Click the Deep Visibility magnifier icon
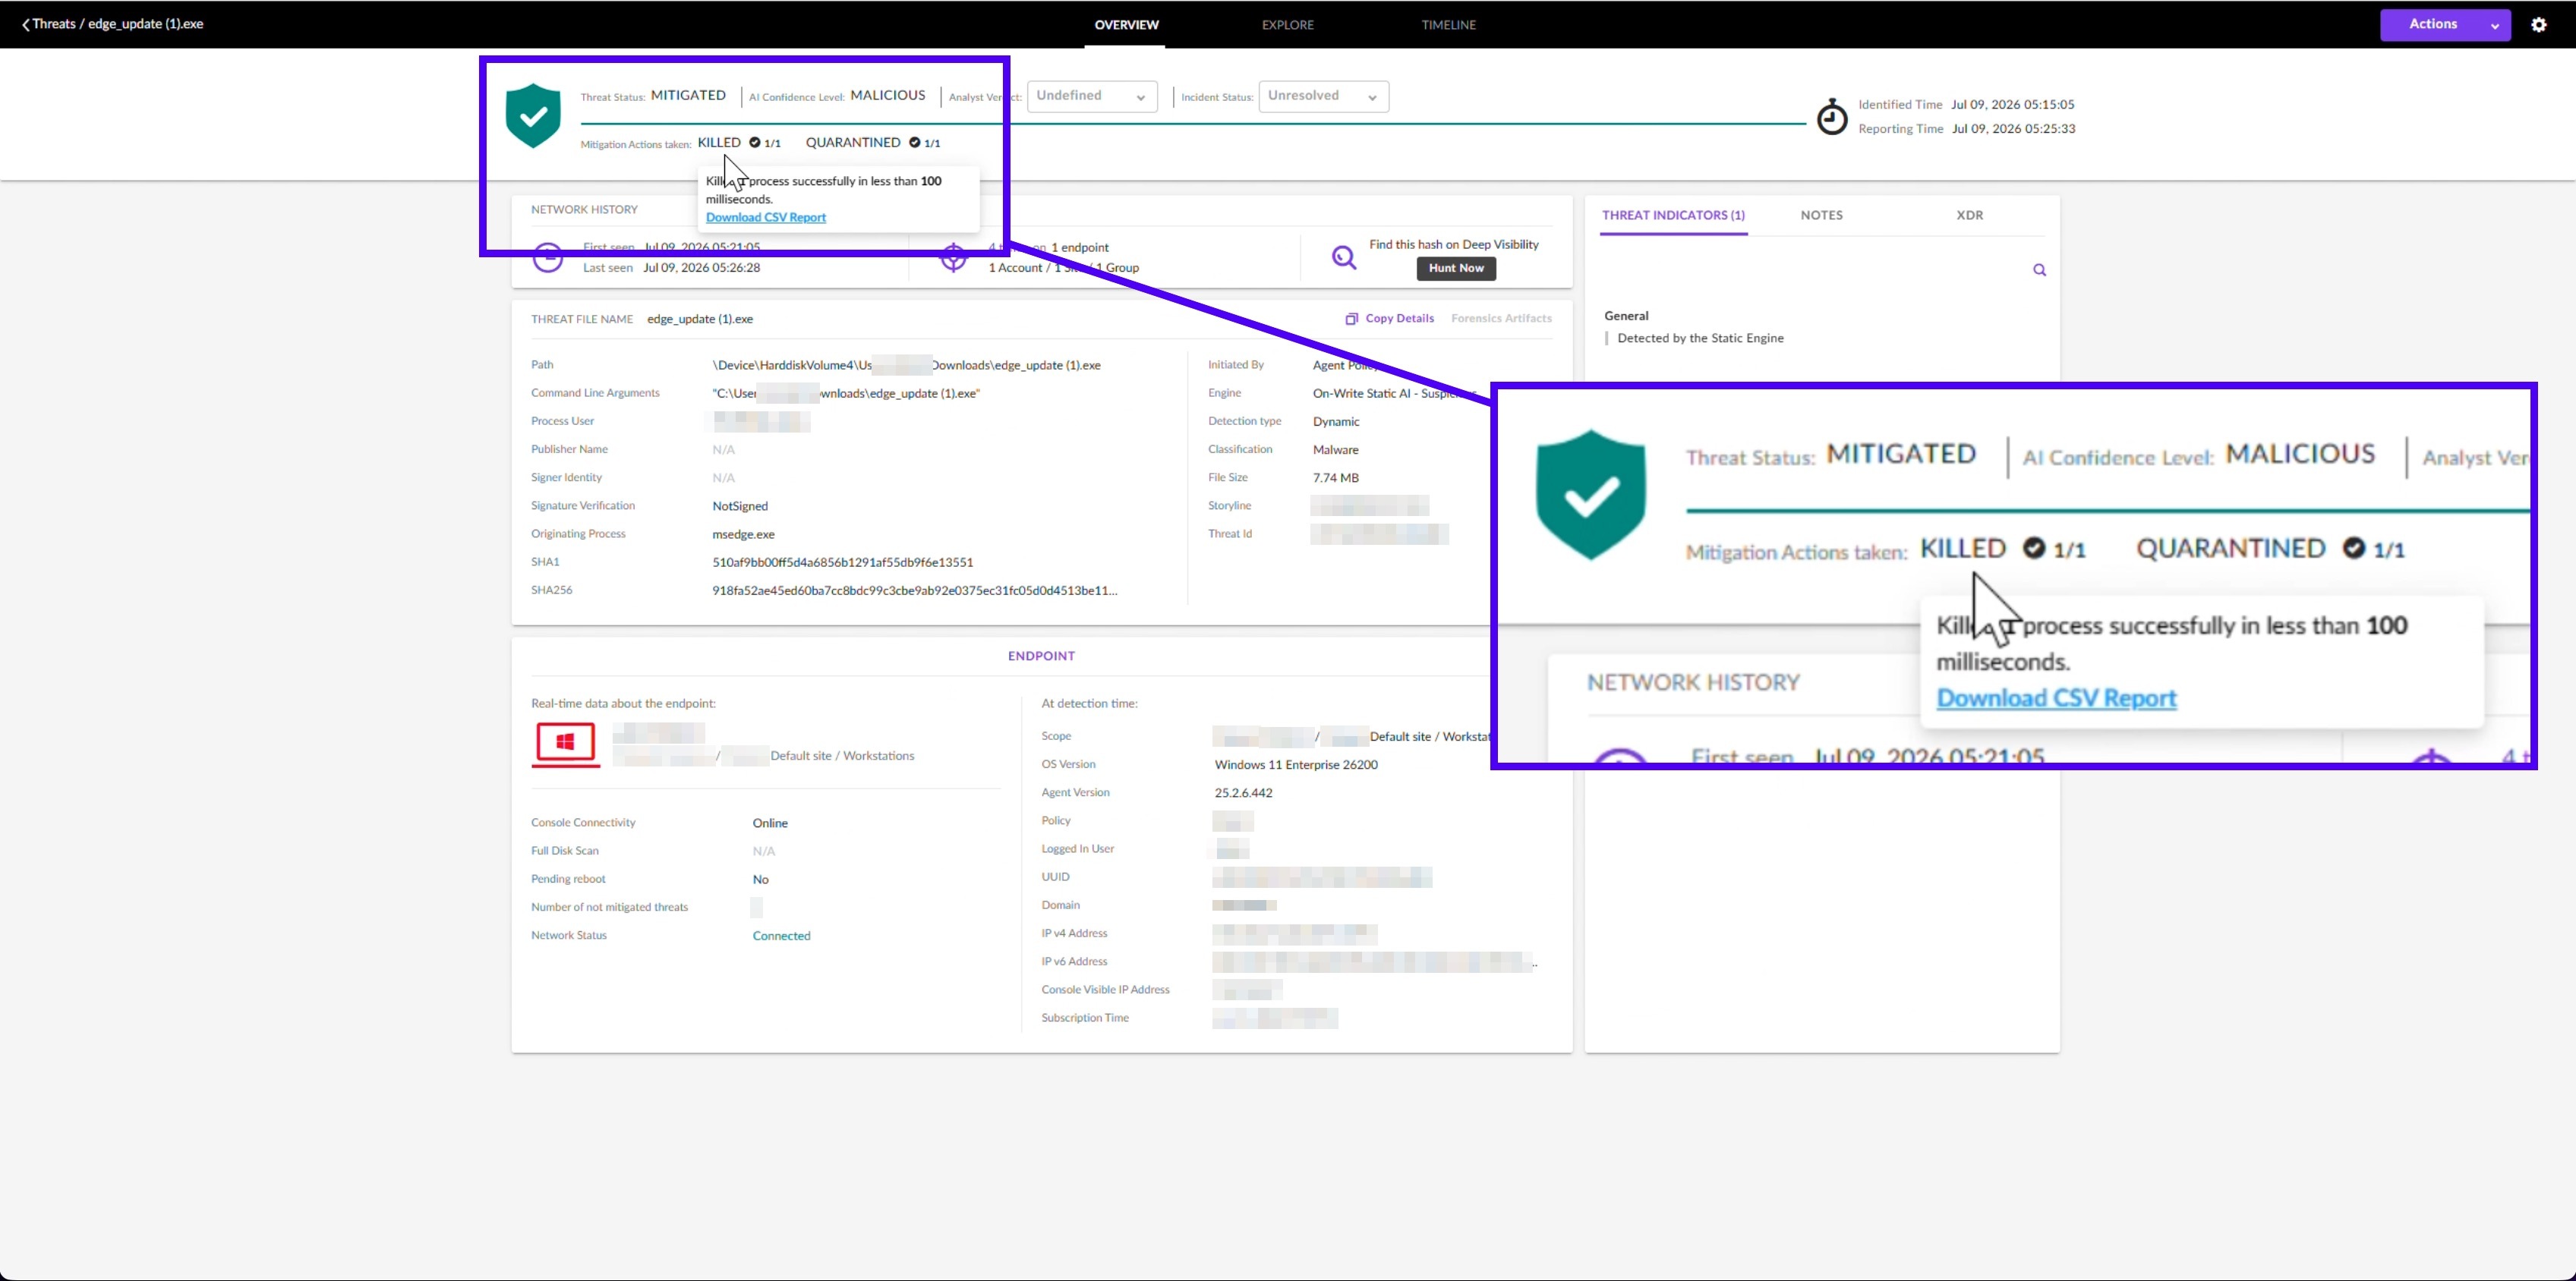 click(x=1344, y=258)
